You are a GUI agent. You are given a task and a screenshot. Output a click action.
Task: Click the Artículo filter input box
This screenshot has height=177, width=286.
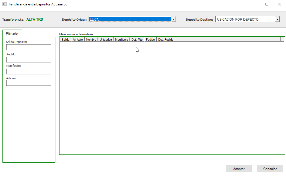point(29,83)
